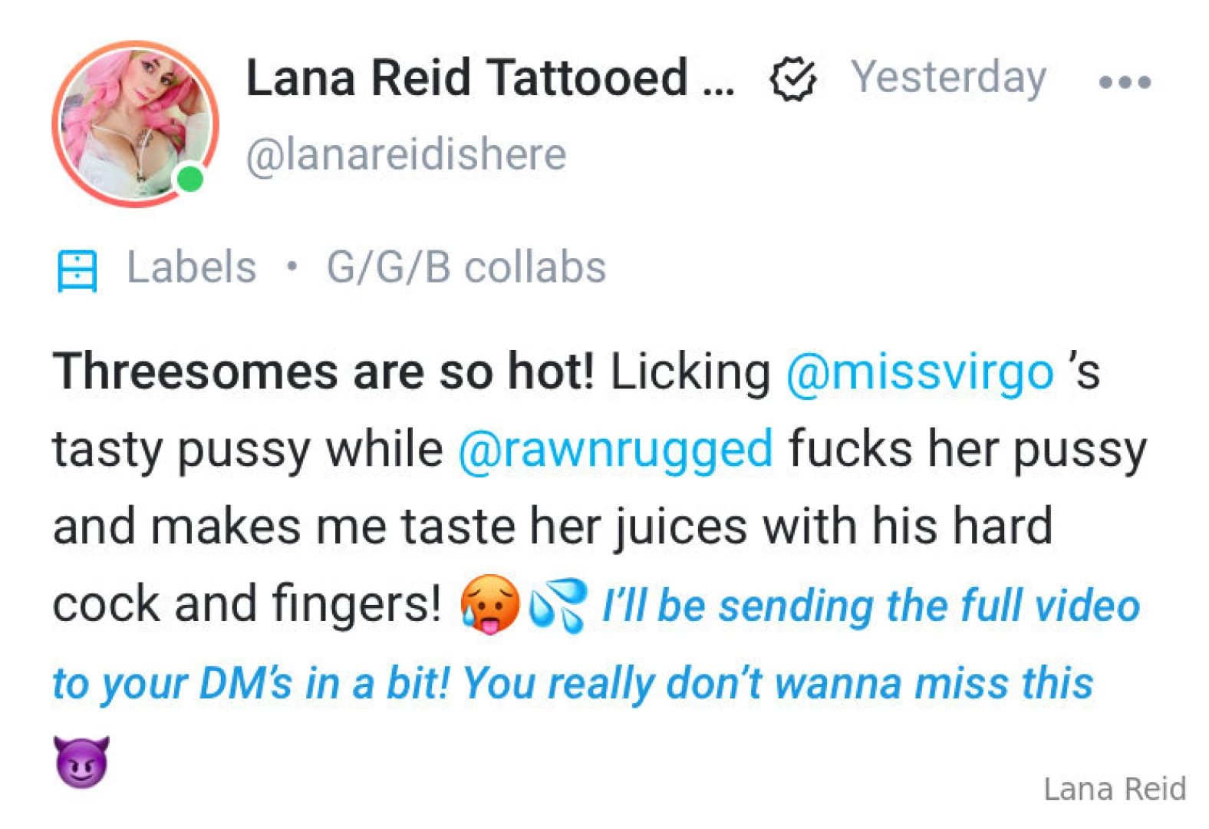Click the hot face emoji

[489, 604]
